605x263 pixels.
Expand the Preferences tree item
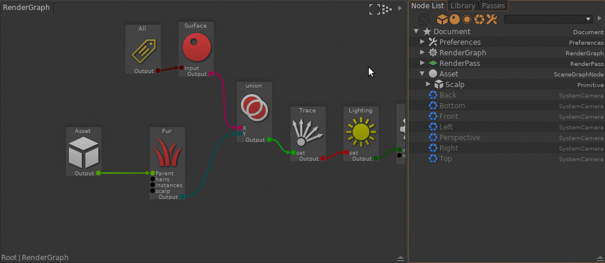(x=422, y=42)
